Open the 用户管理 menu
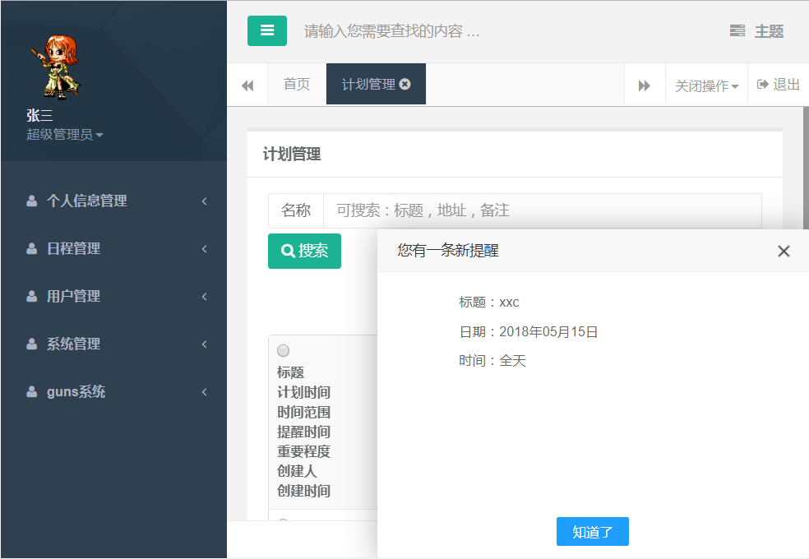The image size is (809, 559). click(x=114, y=296)
